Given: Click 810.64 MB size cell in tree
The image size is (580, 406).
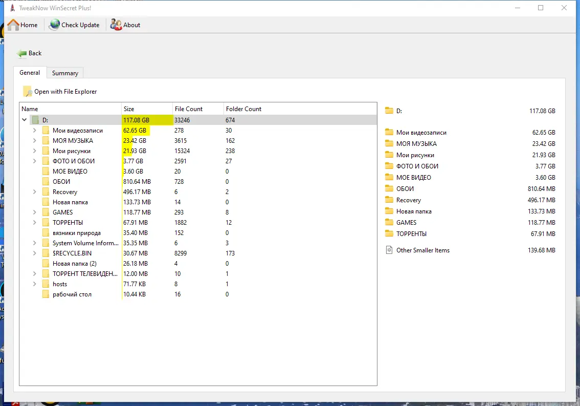Looking at the screenshot, I should (x=137, y=182).
